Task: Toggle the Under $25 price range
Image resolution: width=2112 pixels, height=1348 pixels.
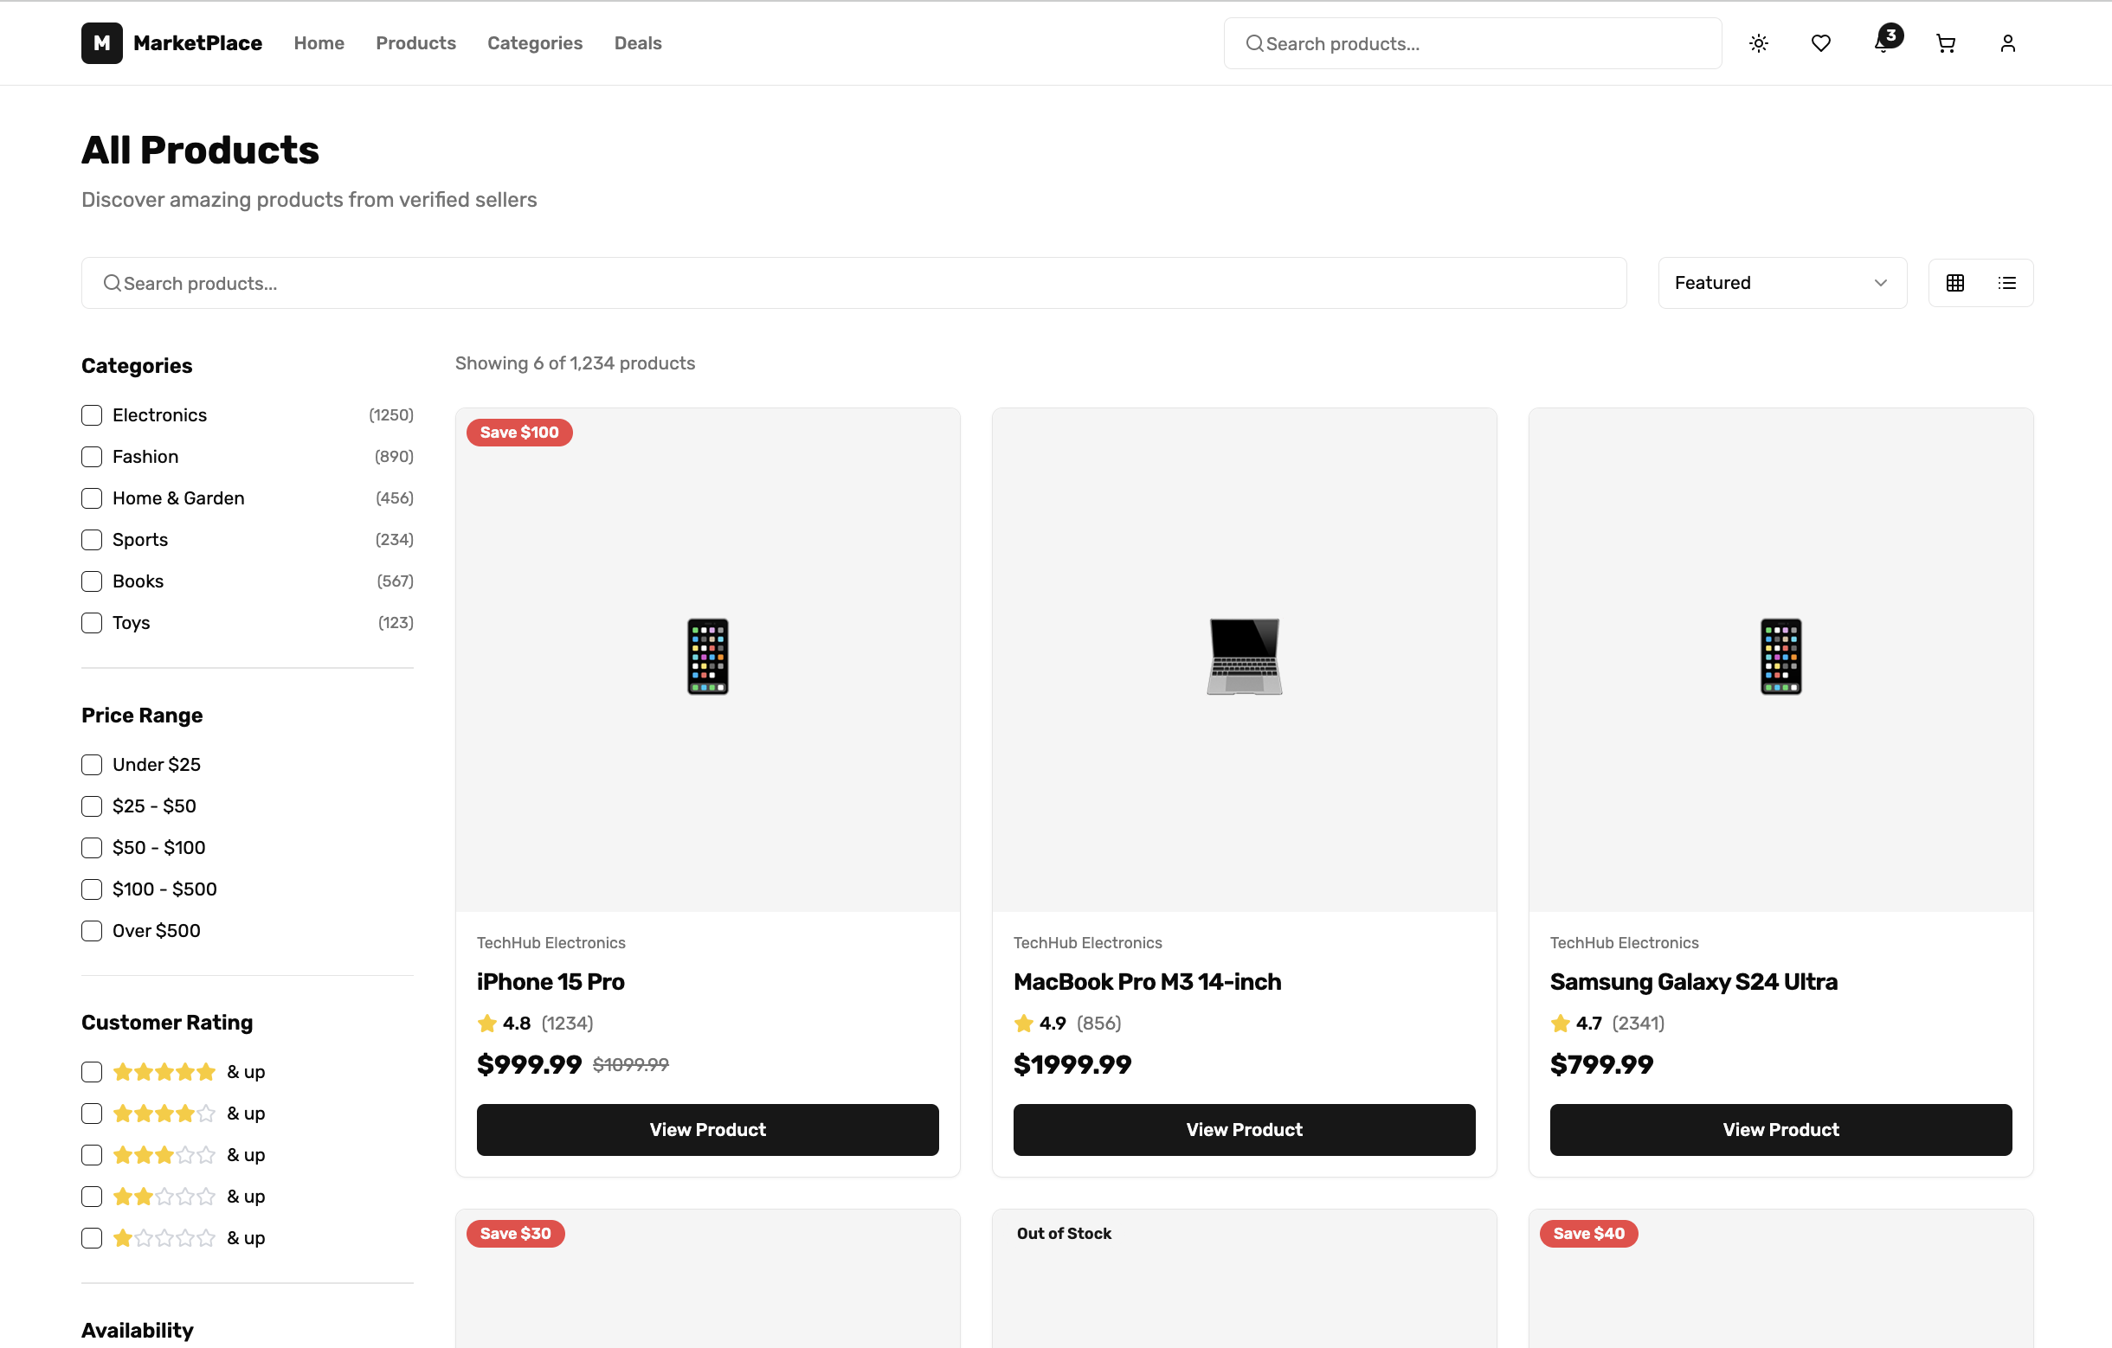Action: [x=91, y=764]
